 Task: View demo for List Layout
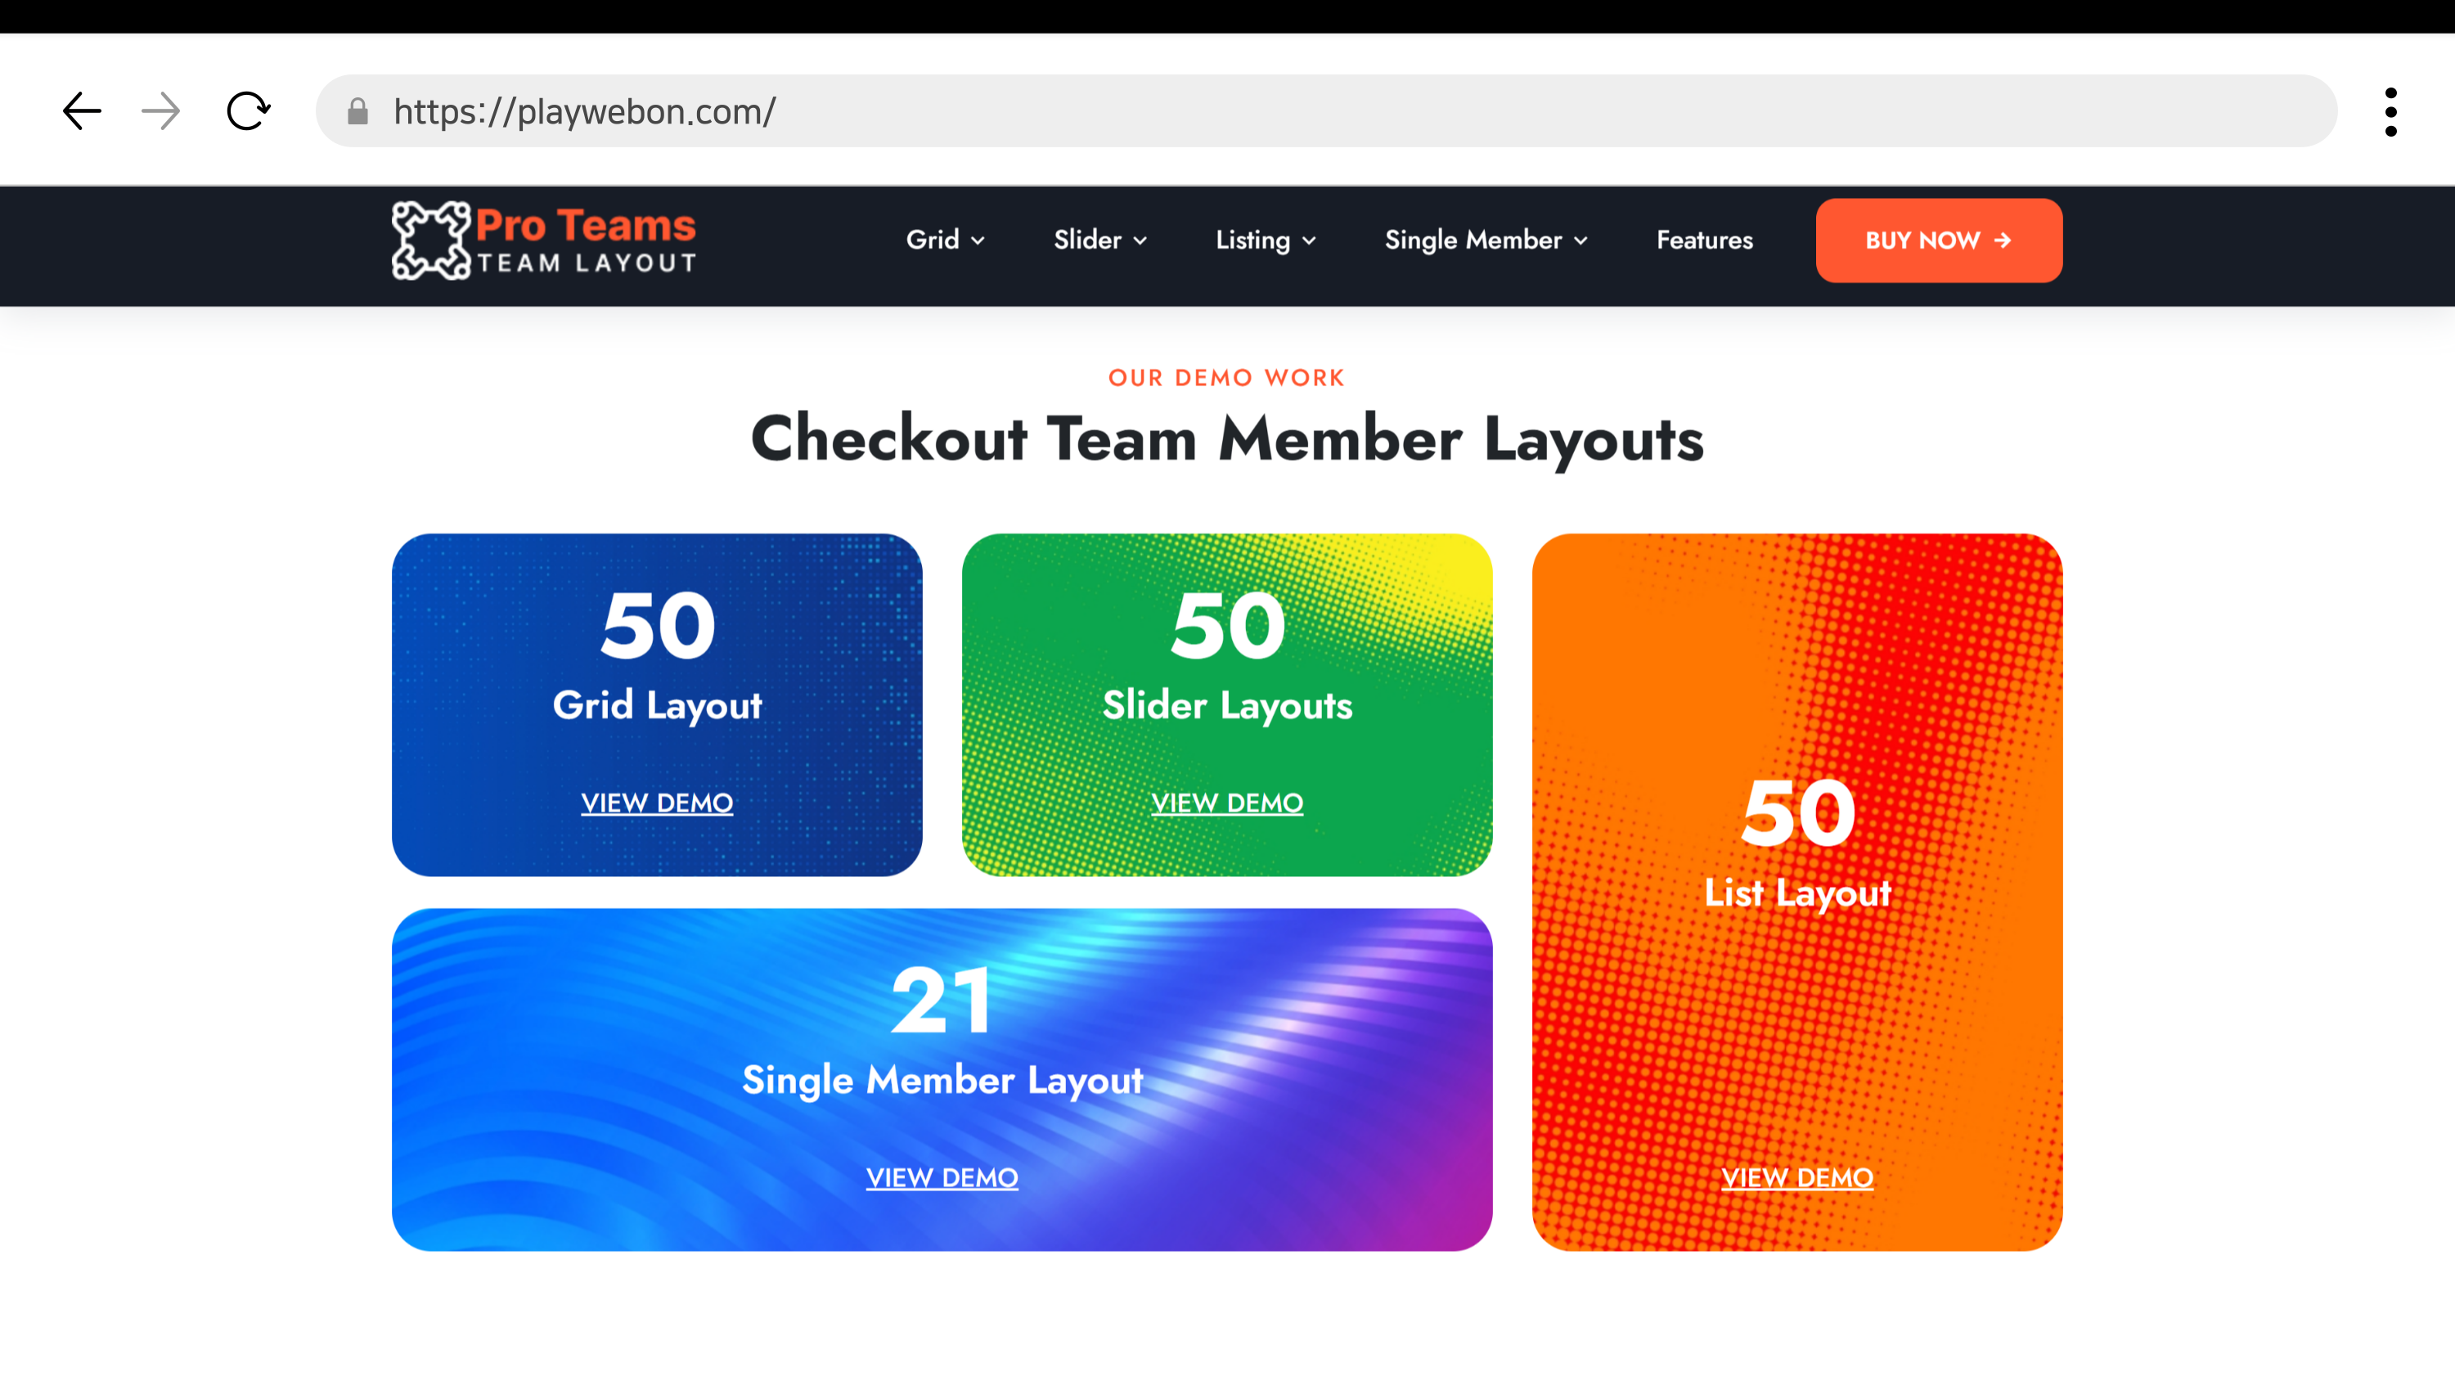(x=1796, y=1177)
